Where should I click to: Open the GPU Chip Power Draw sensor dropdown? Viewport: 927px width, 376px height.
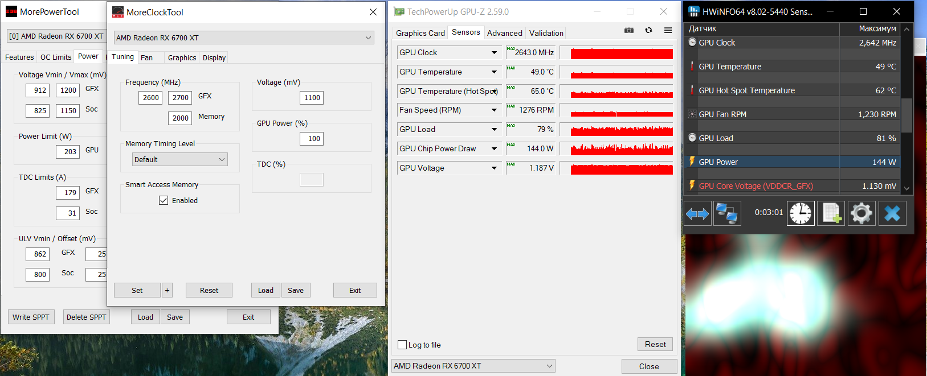pyautogui.click(x=494, y=148)
